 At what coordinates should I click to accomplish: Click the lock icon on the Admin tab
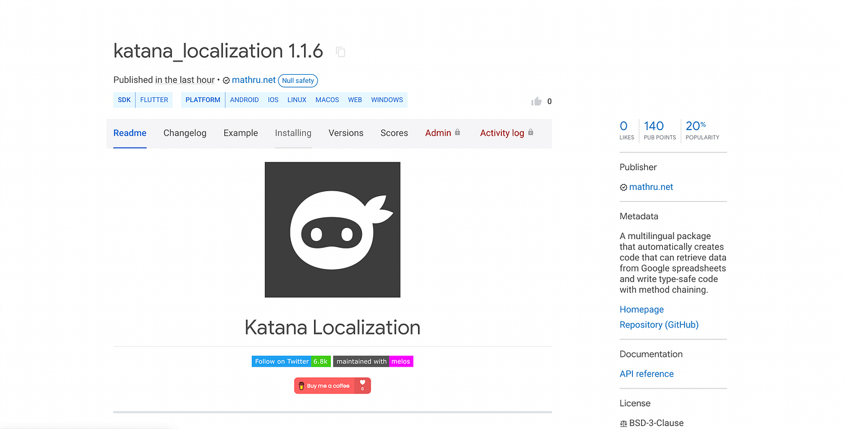[459, 132]
